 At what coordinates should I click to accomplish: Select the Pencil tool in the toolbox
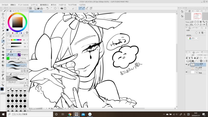click(x=3, y=41)
